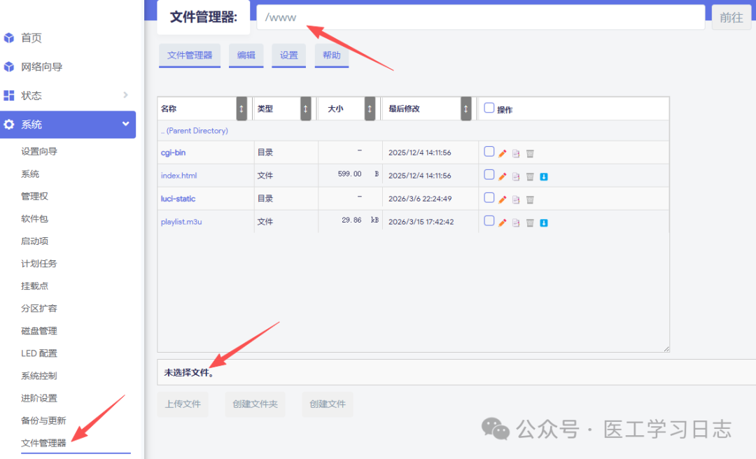This screenshot has width=756, height=459.
Task: Delete playlist.m3u using the trash icon
Action: (x=530, y=222)
